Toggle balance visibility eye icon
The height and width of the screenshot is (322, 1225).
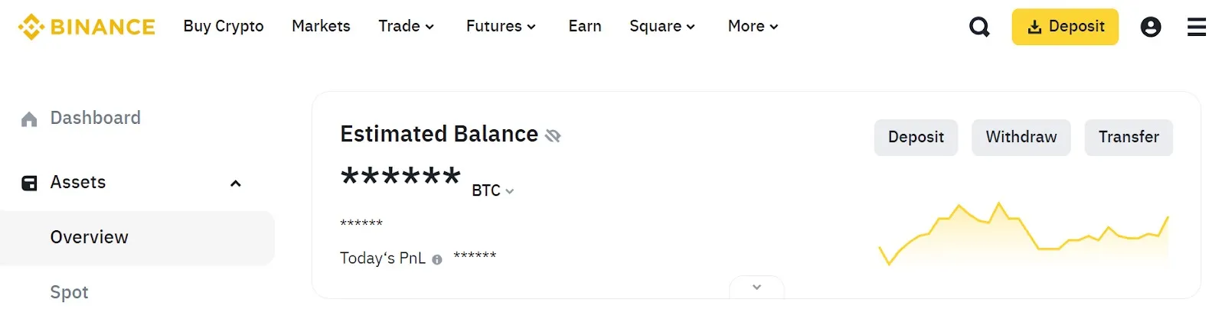point(553,135)
